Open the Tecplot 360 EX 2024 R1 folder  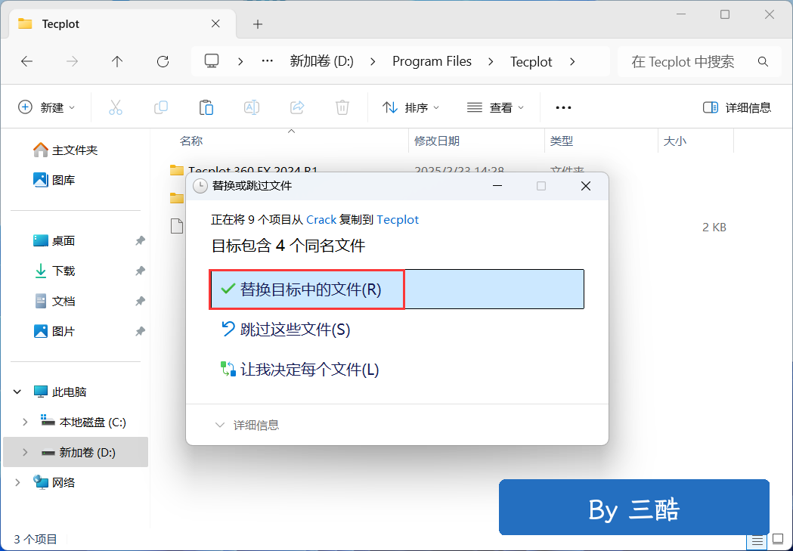[253, 170]
